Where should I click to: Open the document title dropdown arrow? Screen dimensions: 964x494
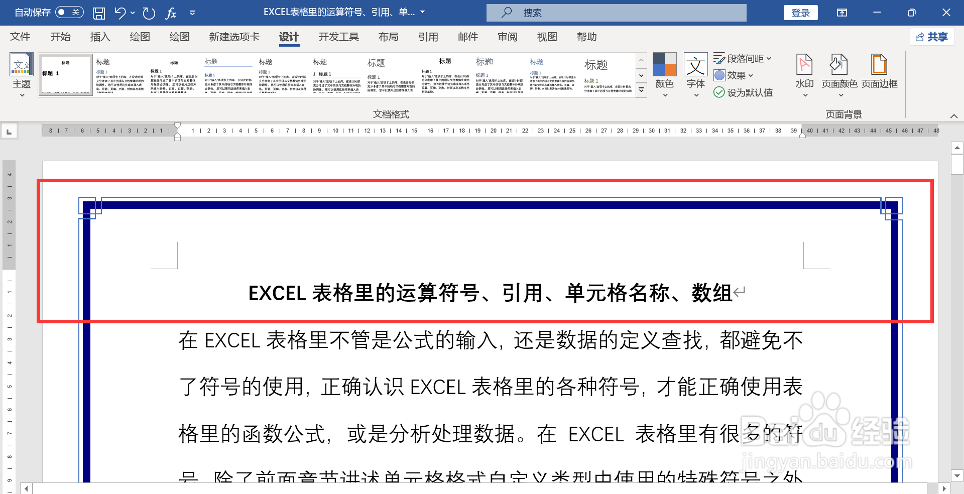tap(422, 12)
